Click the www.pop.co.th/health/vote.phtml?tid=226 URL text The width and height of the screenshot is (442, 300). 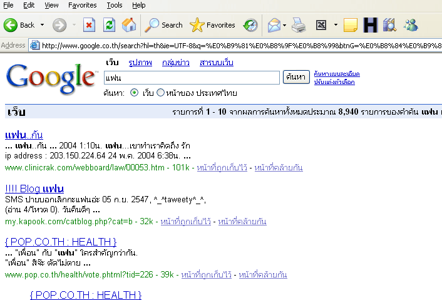pos(79,274)
